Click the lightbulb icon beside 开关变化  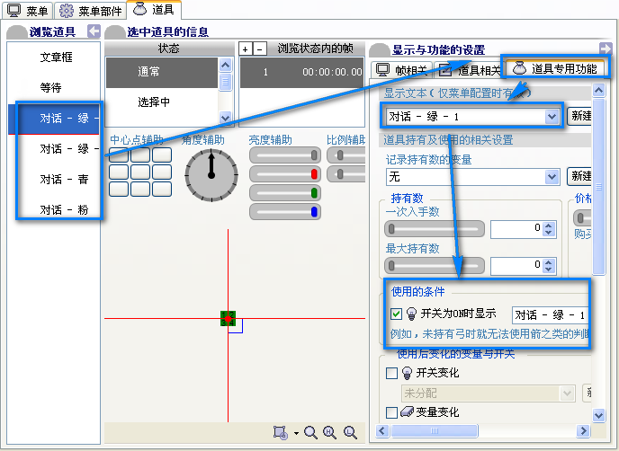pyautogui.click(x=407, y=373)
